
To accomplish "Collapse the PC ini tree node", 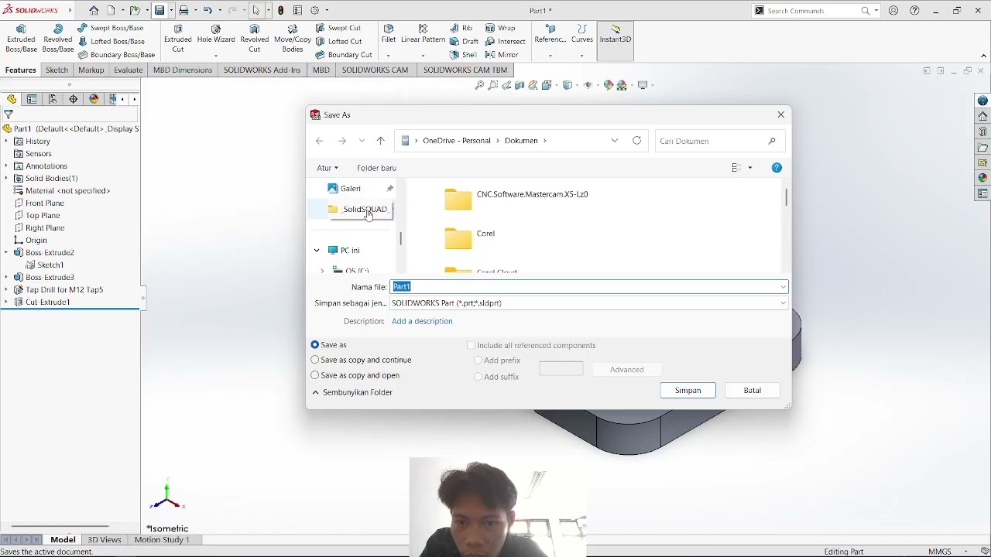I will click(x=317, y=251).
